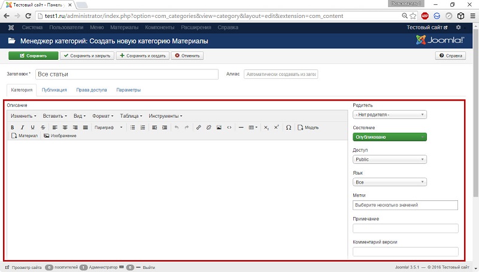Viewport: 479px width, 272px height.
Task: Toggle bold formatting in editor
Action: [x=13, y=127]
